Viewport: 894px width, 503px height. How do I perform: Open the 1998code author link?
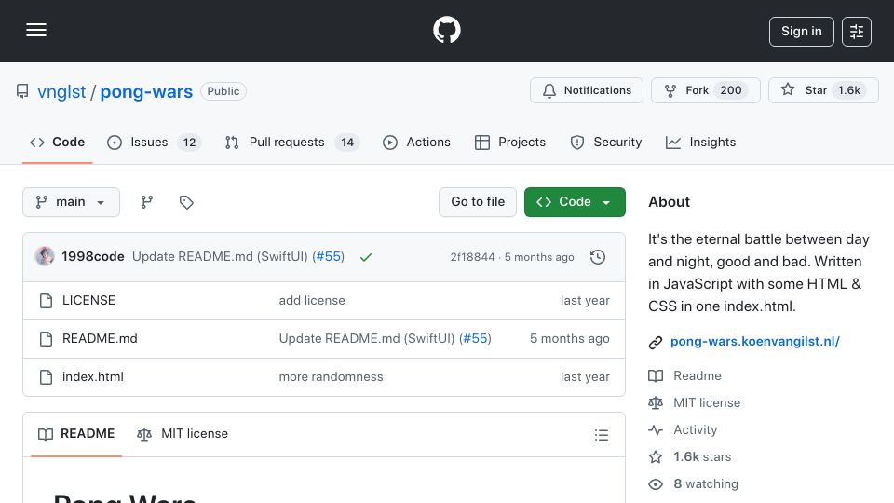coord(93,257)
